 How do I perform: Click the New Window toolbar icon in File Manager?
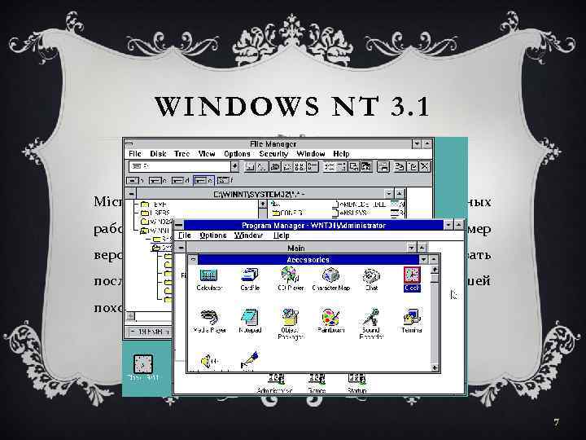(383, 166)
